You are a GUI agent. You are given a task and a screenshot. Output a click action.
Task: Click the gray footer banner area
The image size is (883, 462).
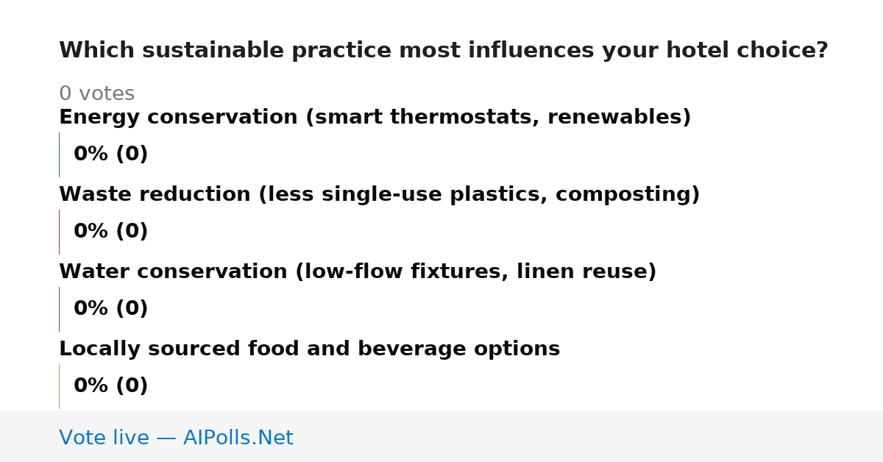click(x=441, y=436)
